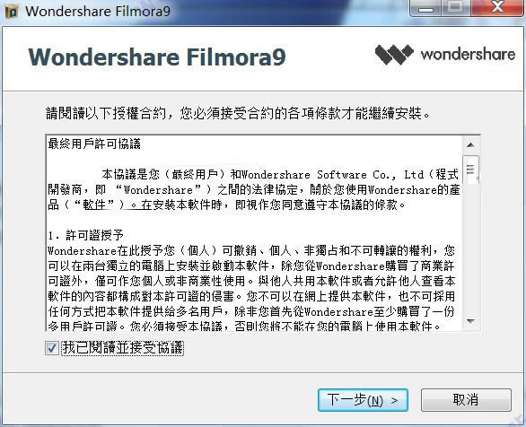Viewport: 526px width, 427px height.
Task: Click the 1. 許可證授予 section heading
Action: coord(86,235)
